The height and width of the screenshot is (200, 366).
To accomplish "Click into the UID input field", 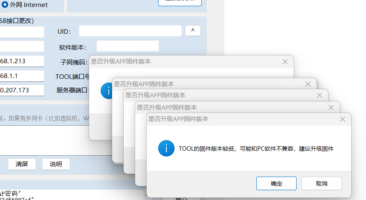I will (130, 31).
